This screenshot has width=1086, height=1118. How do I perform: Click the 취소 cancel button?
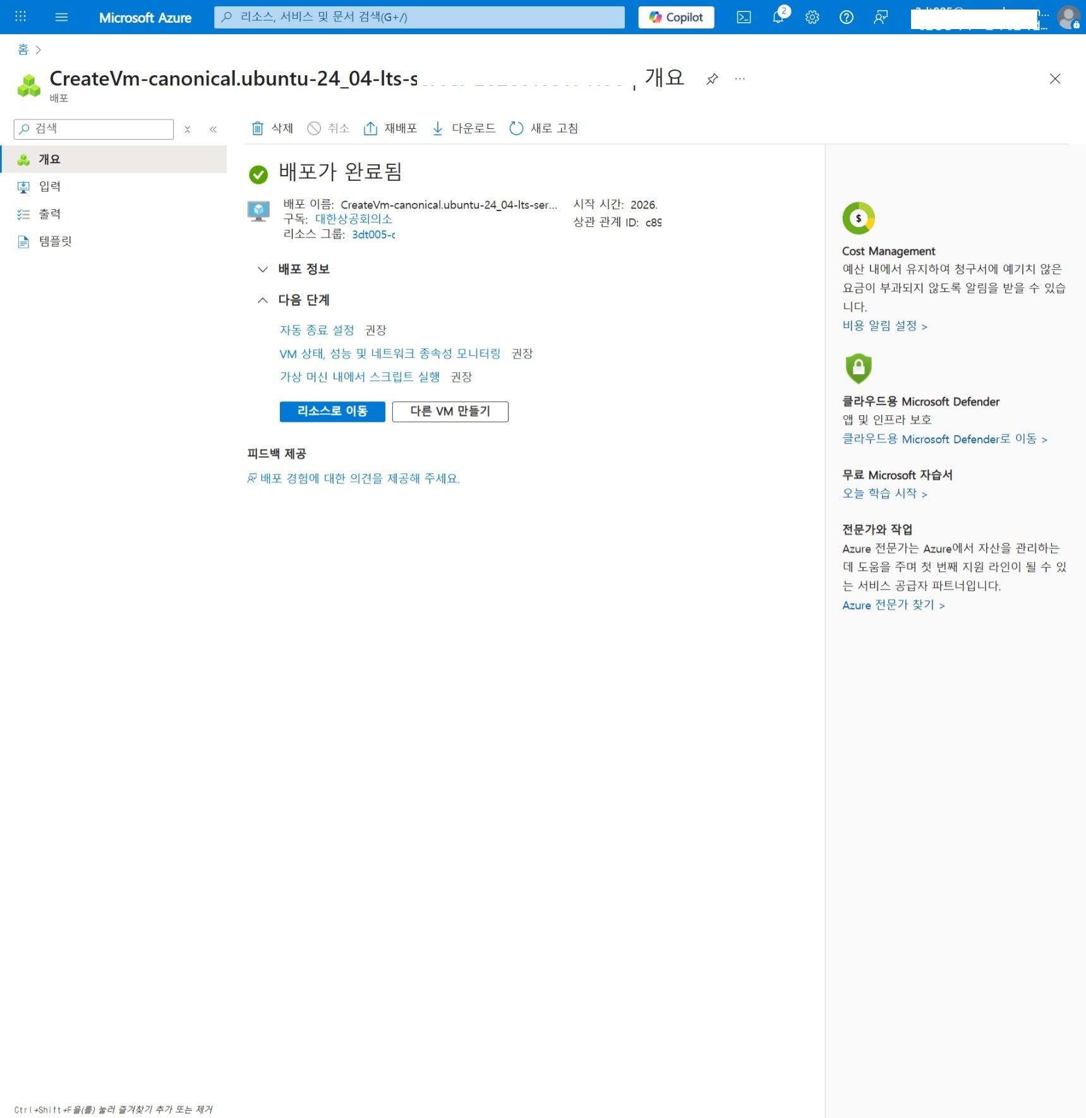(x=328, y=128)
